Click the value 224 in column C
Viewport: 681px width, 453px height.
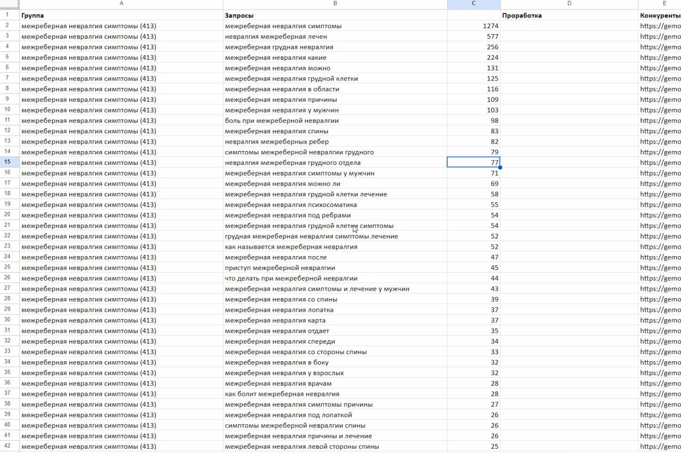point(473,57)
